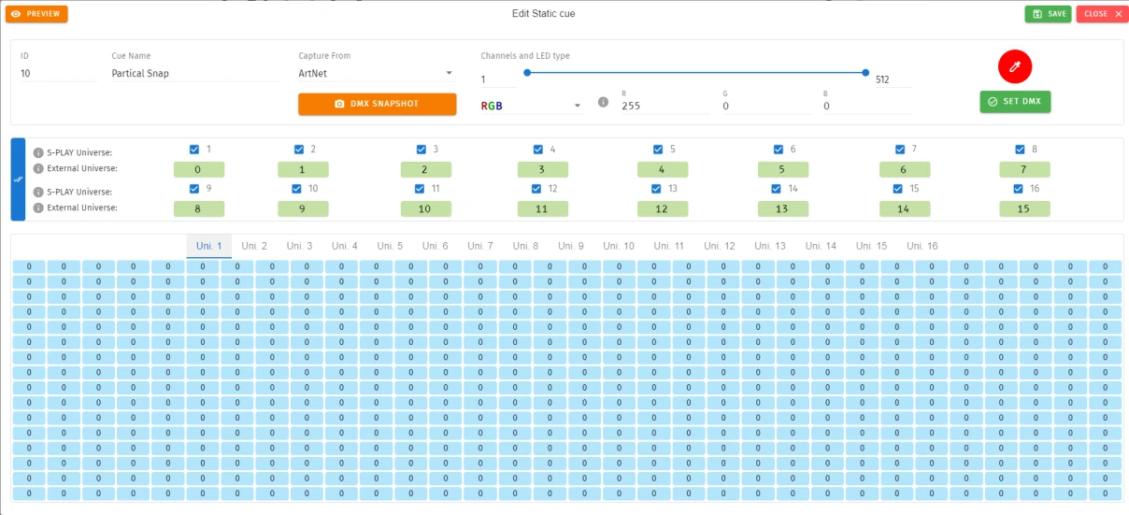Click the G value input field
This screenshot has height=515, width=1129.
(x=766, y=107)
